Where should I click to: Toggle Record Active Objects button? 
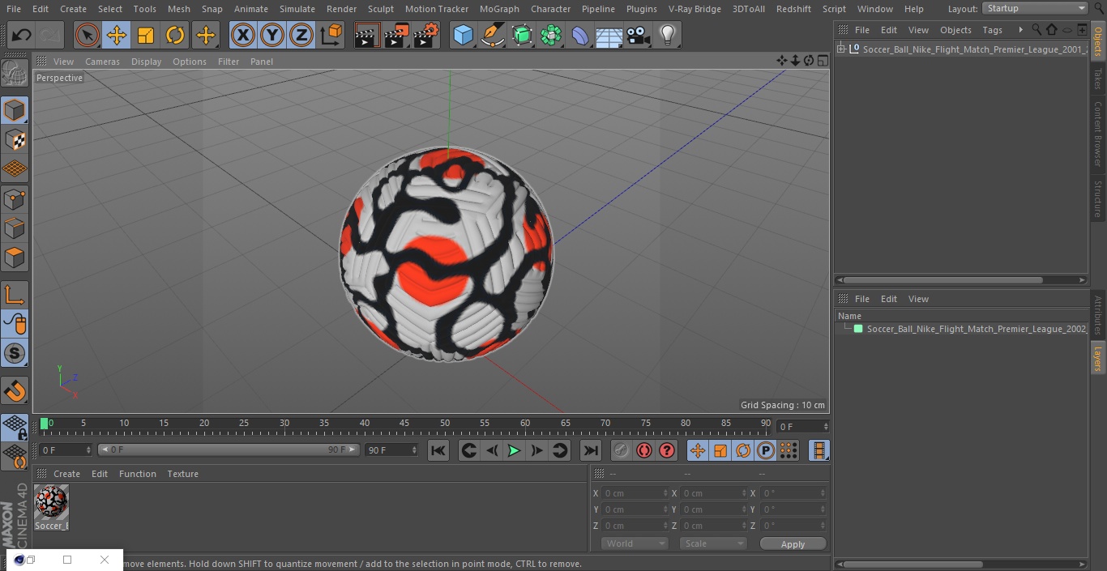pyautogui.click(x=621, y=450)
